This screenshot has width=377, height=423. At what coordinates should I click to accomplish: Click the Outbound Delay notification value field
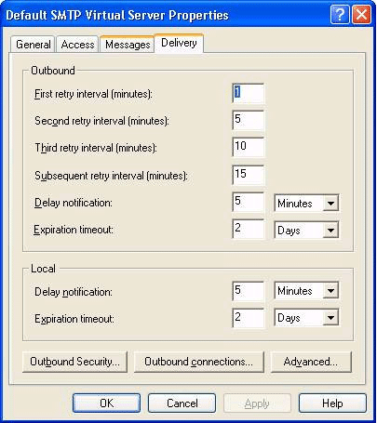pos(248,202)
